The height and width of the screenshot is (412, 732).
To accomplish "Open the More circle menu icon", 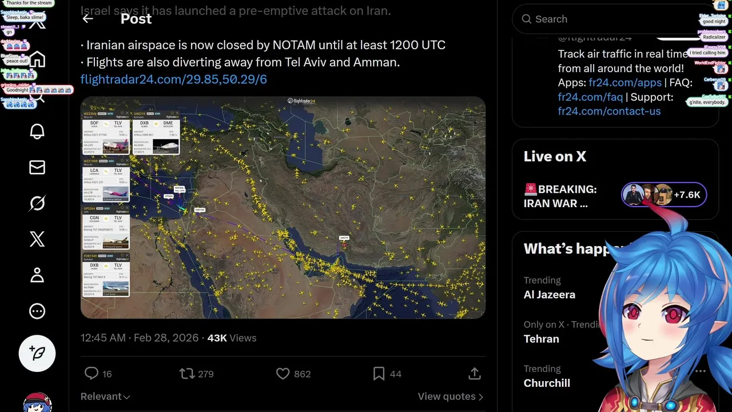I will click(37, 311).
